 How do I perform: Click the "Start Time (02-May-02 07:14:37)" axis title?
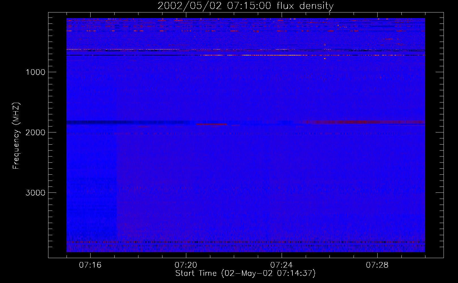click(x=245, y=273)
